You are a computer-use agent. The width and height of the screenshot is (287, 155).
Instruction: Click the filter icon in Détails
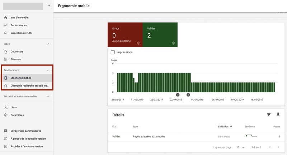269,115
